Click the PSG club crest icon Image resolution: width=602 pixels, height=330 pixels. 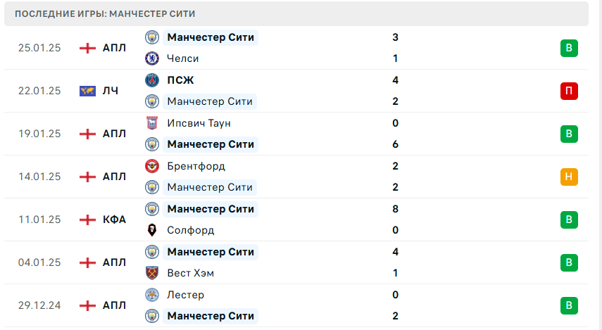(151, 80)
